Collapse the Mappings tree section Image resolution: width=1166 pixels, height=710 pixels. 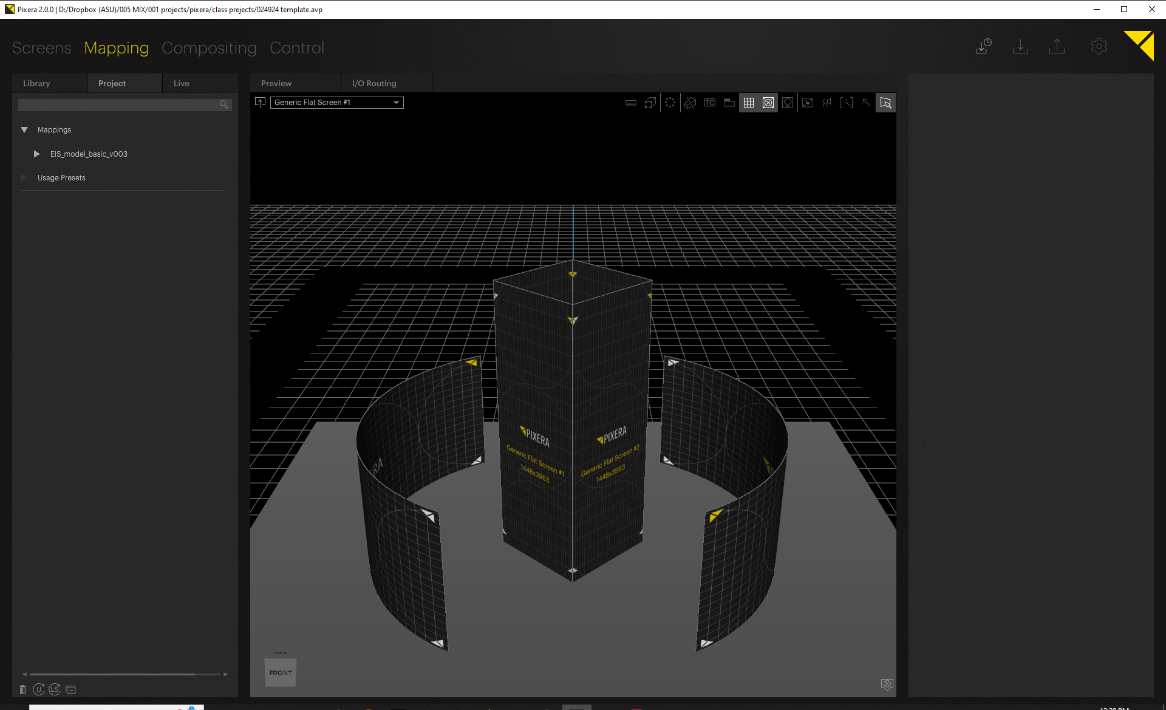[24, 130]
